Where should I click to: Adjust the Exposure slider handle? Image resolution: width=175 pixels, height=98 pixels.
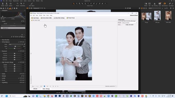[14, 54]
